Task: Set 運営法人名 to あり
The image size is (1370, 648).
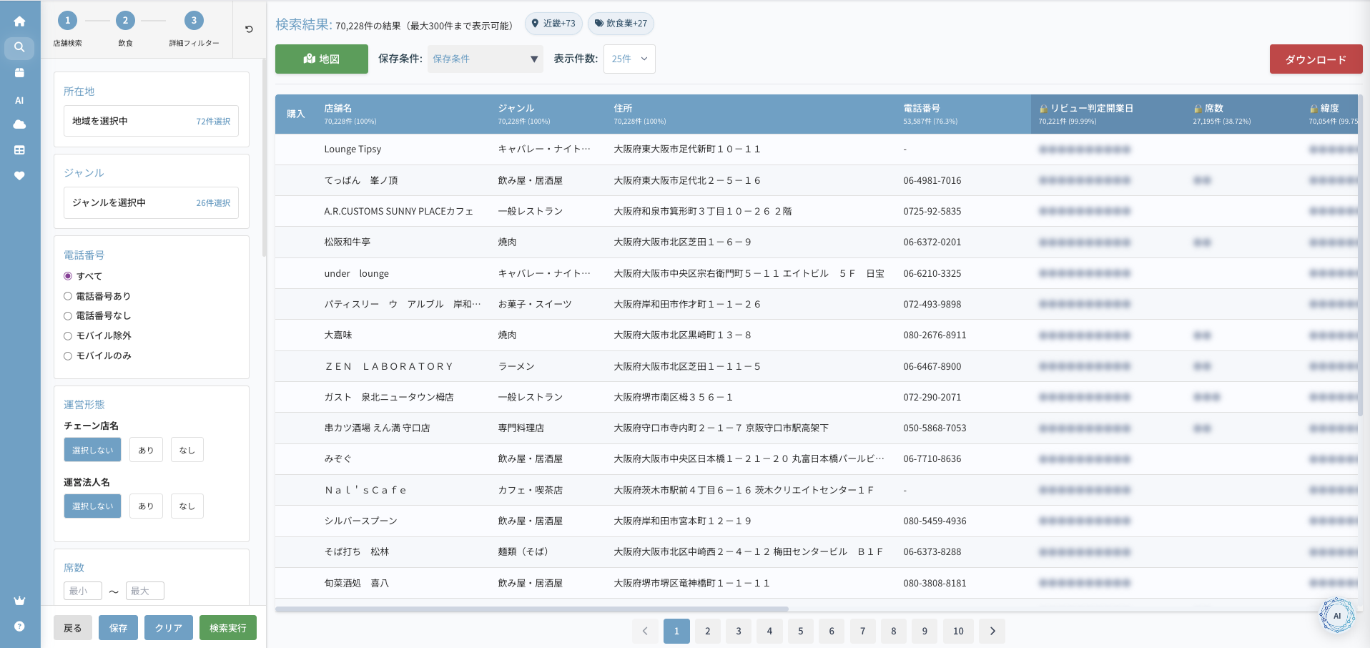Action: pyautogui.click(x=146, y=506)
